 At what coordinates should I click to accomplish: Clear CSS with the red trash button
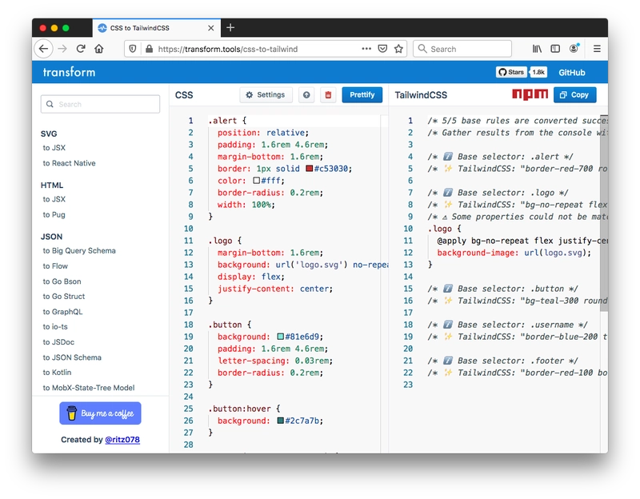(x=328, y=95)
